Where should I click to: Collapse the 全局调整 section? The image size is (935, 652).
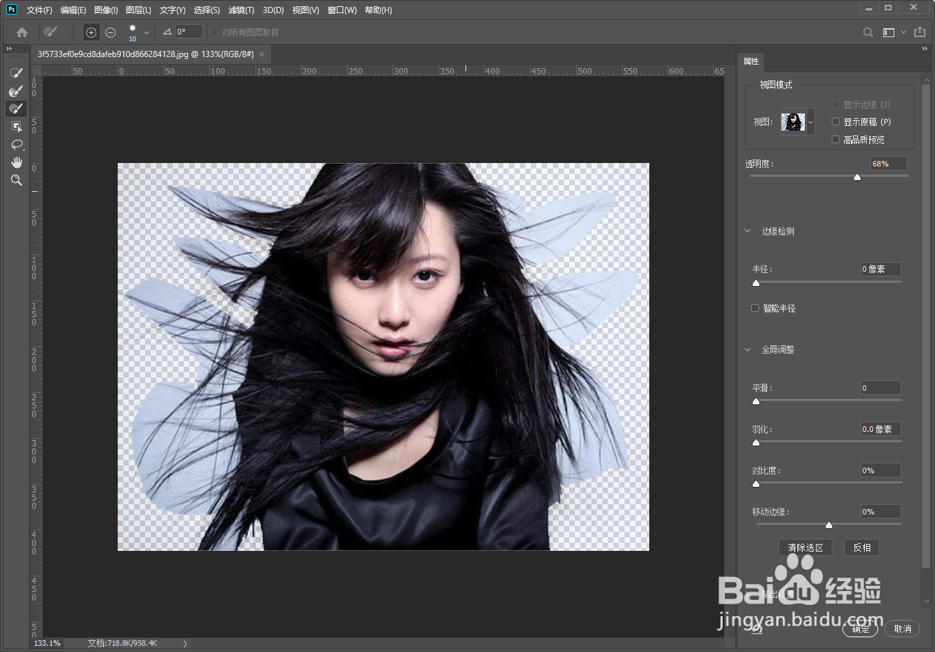[x=748, y=349]
